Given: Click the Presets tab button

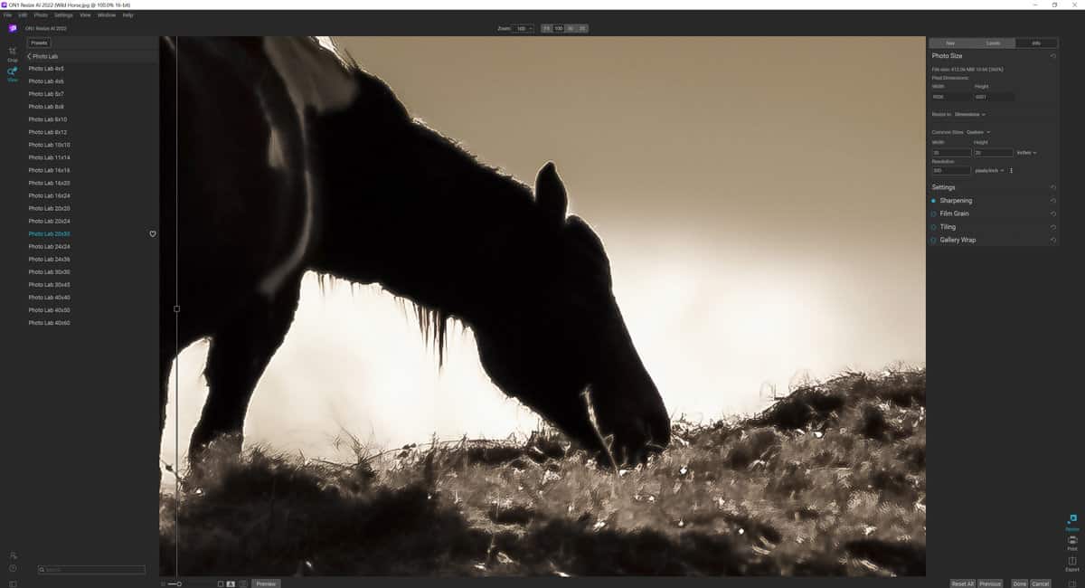Looking at the screenshot, I should point(39,43).
